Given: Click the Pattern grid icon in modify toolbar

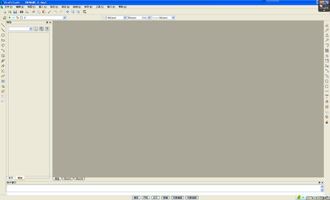Looking at the screenshot, I should (327, 51).
